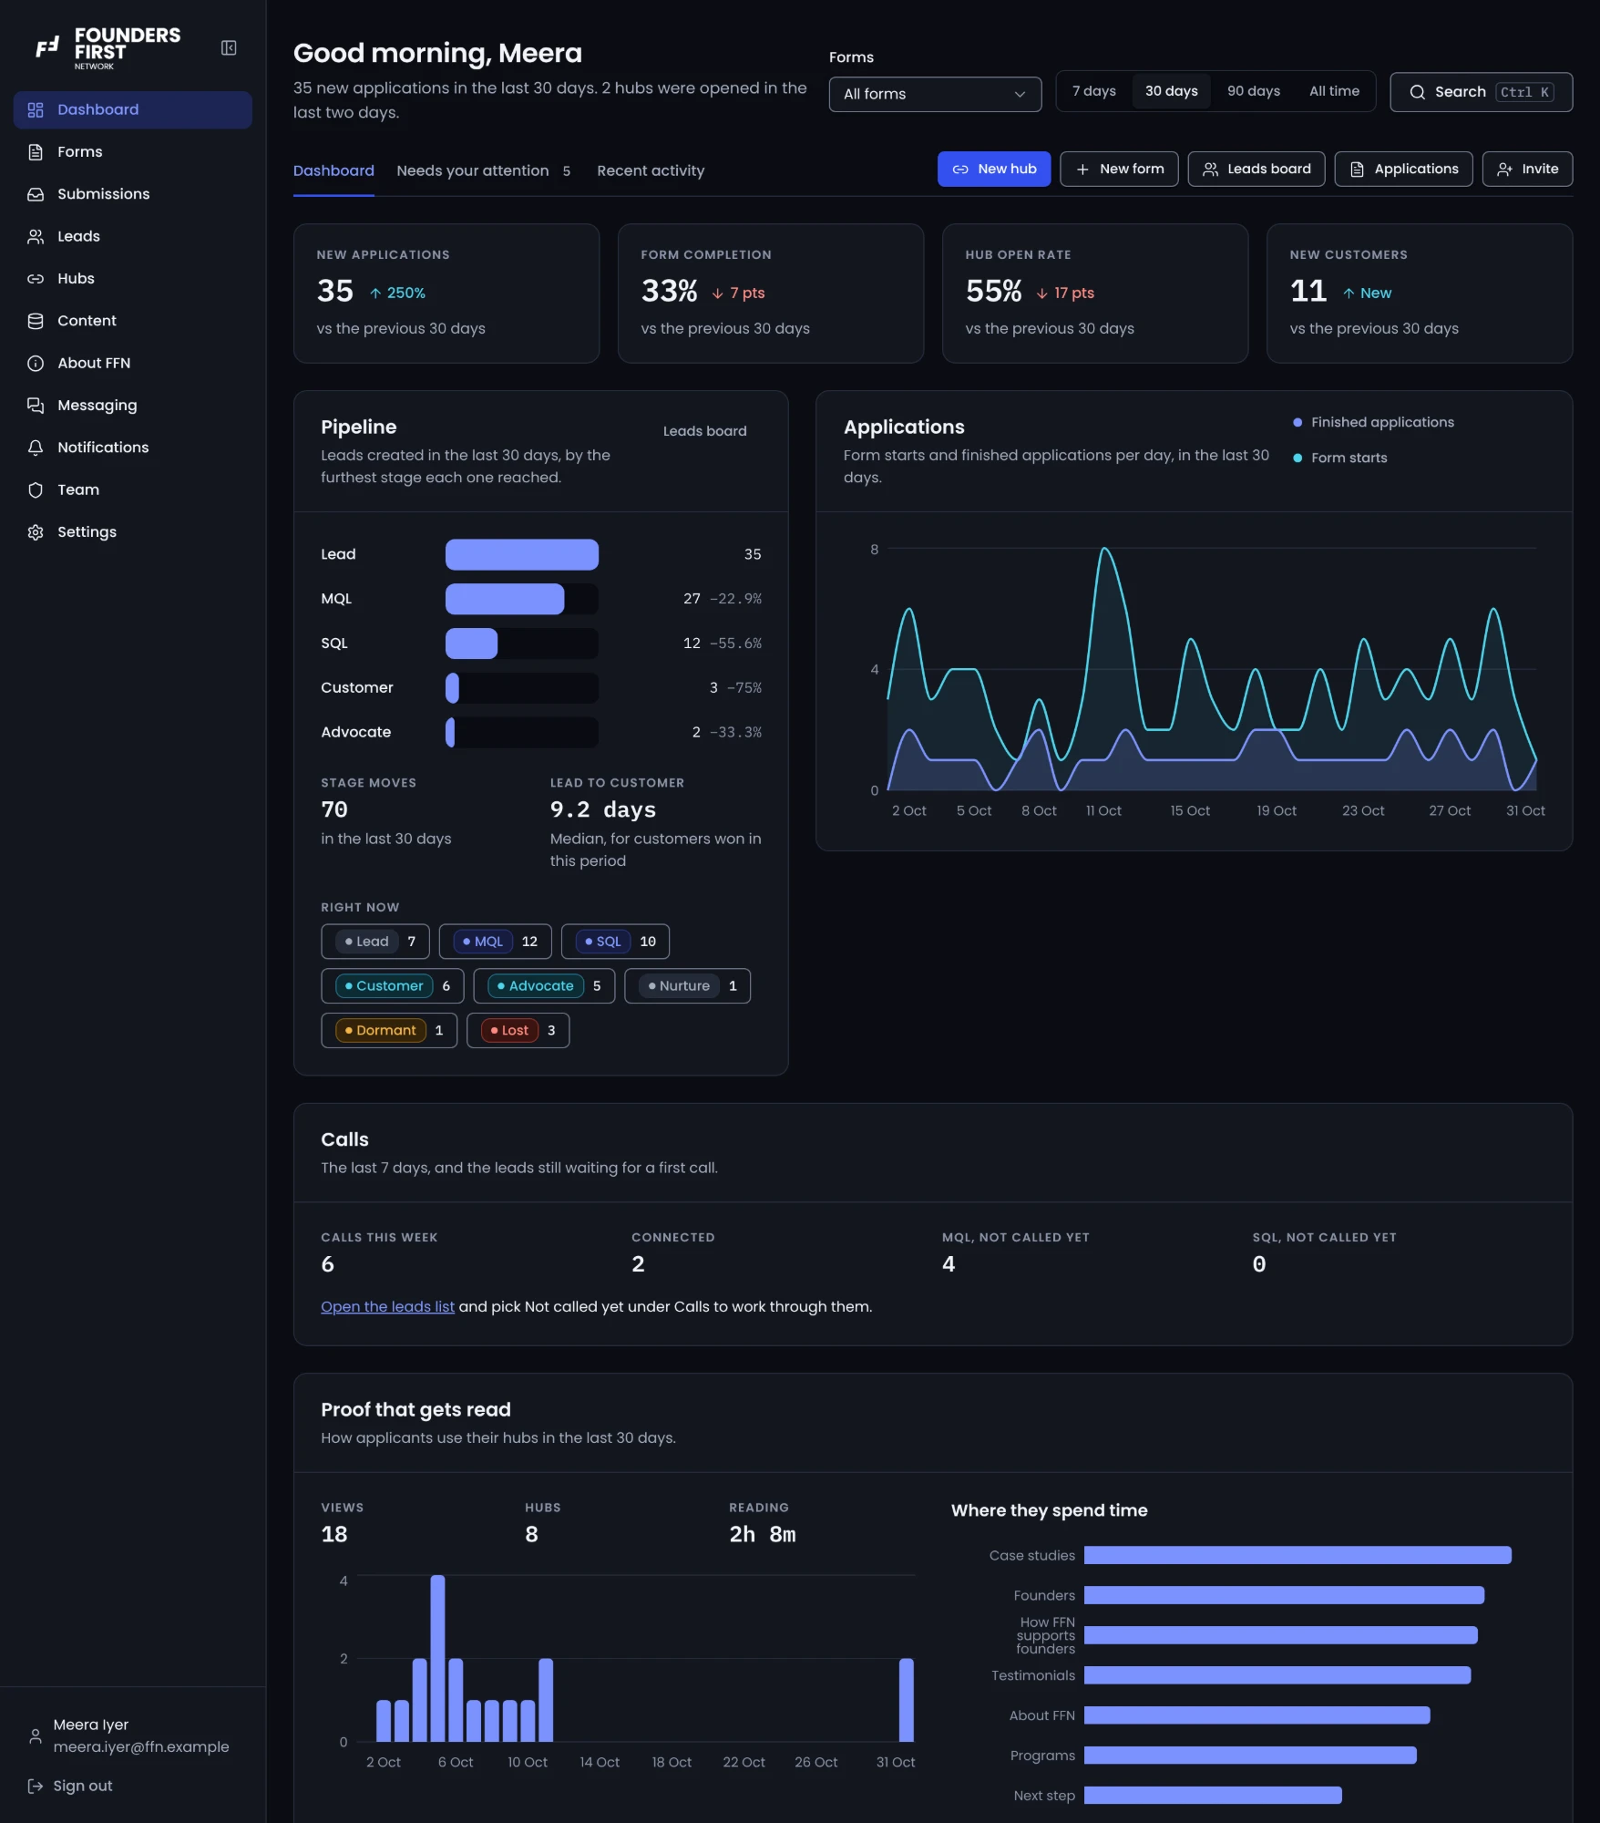Viewport: 1600px width, 1823px height.
Task: Open About FFN in sidebar
Action: coord(133,363)
